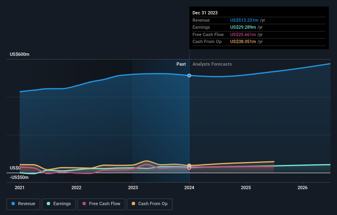Toggle the Revenue legend button
Viewport: 337px width, 215px height.
pos(23,204)
